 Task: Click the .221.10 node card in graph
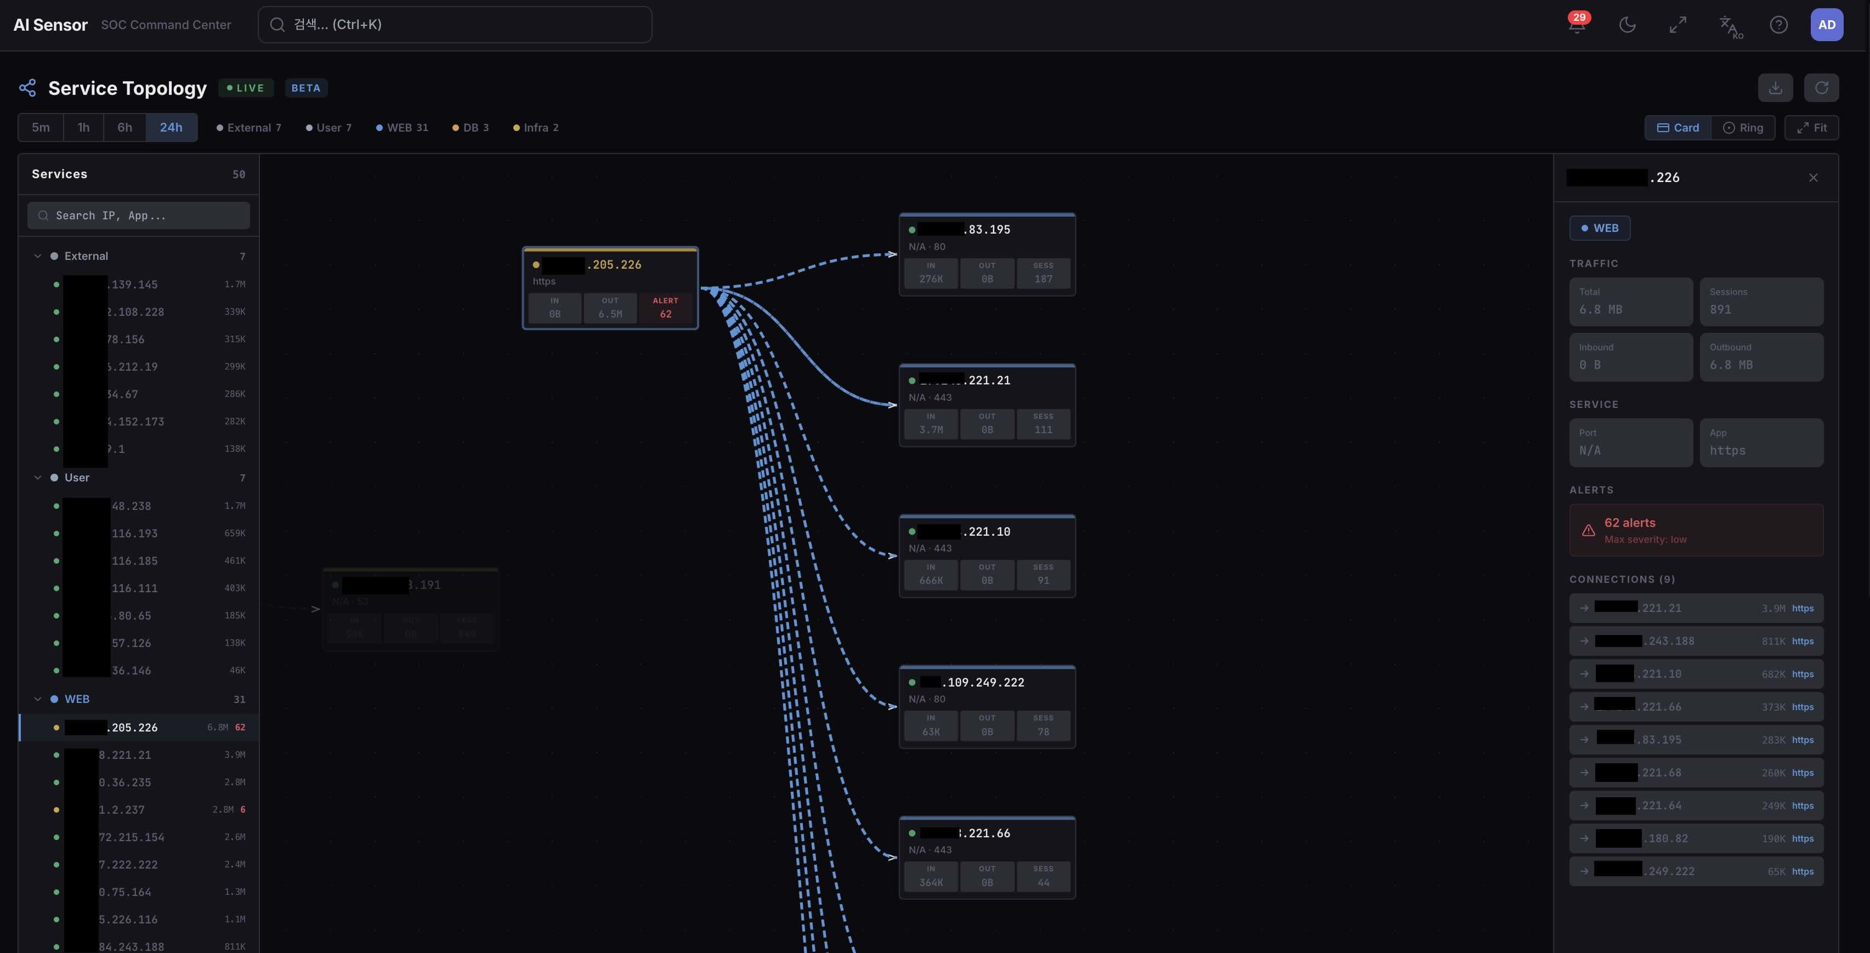click(x=987, y=556)
